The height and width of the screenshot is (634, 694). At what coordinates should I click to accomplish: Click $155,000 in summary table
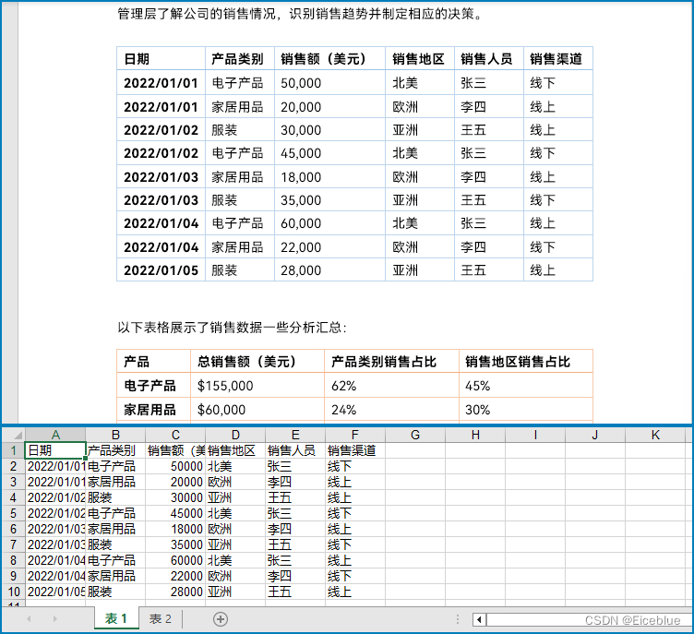[x=225, y=386]
